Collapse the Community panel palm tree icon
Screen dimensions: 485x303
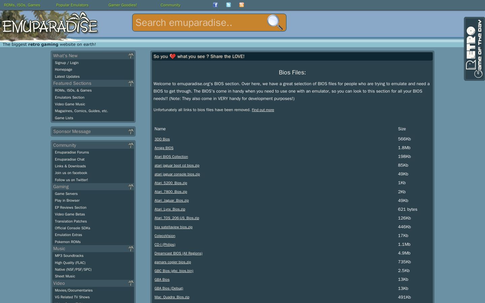pyautogui.click(x=131, y=145)
